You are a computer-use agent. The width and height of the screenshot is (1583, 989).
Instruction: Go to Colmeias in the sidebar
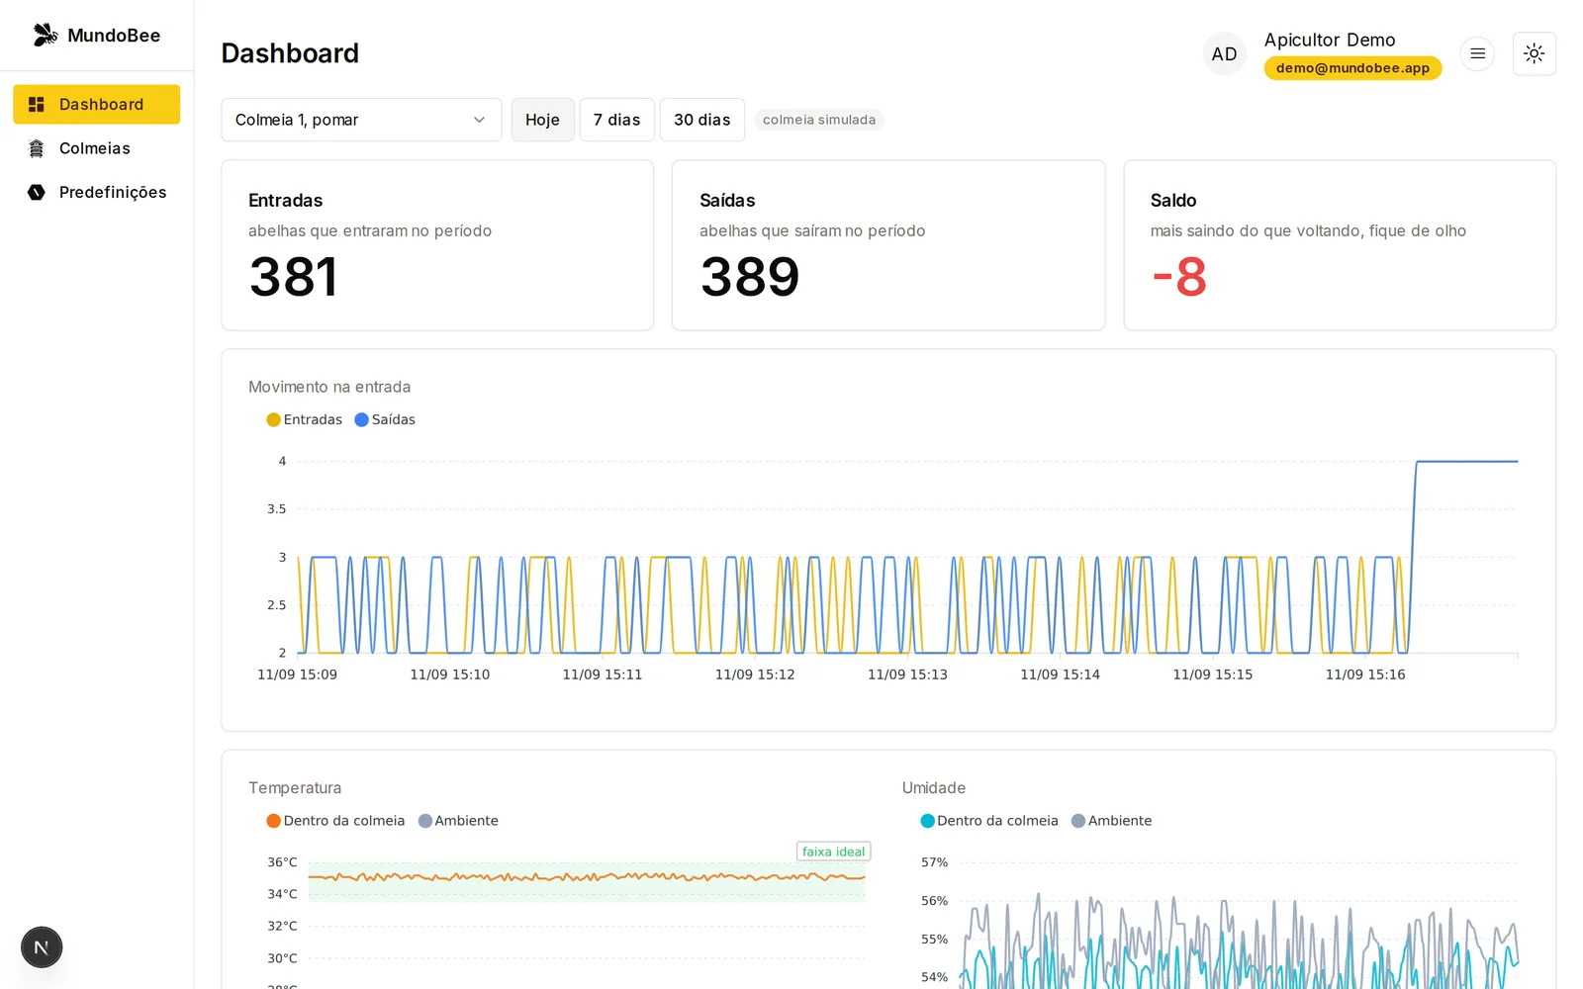[96, 148]
